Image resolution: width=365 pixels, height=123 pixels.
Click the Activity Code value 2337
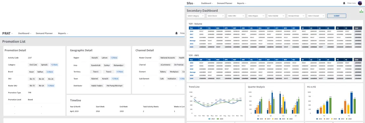[30, 58]
